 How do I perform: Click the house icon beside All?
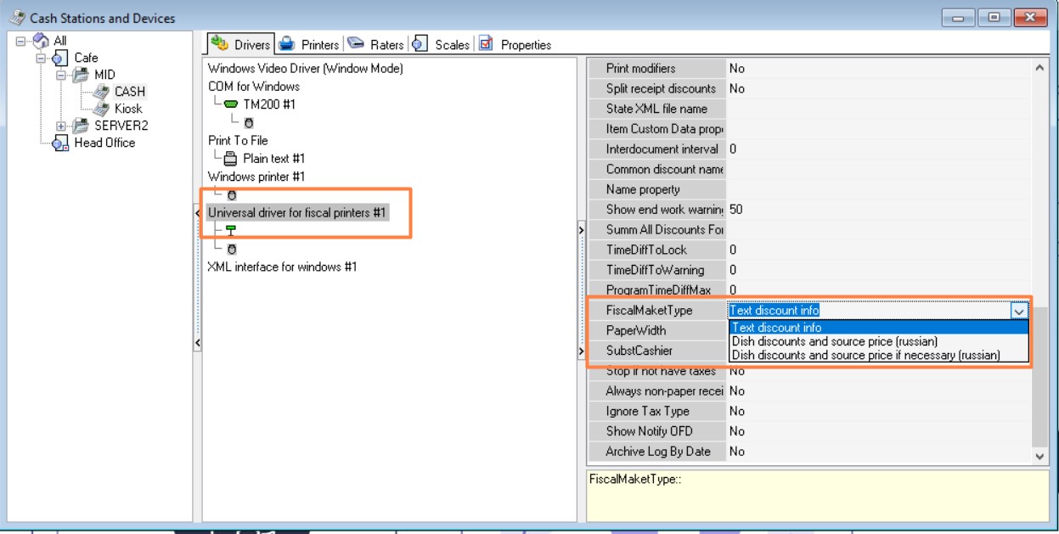pos(42,41)
